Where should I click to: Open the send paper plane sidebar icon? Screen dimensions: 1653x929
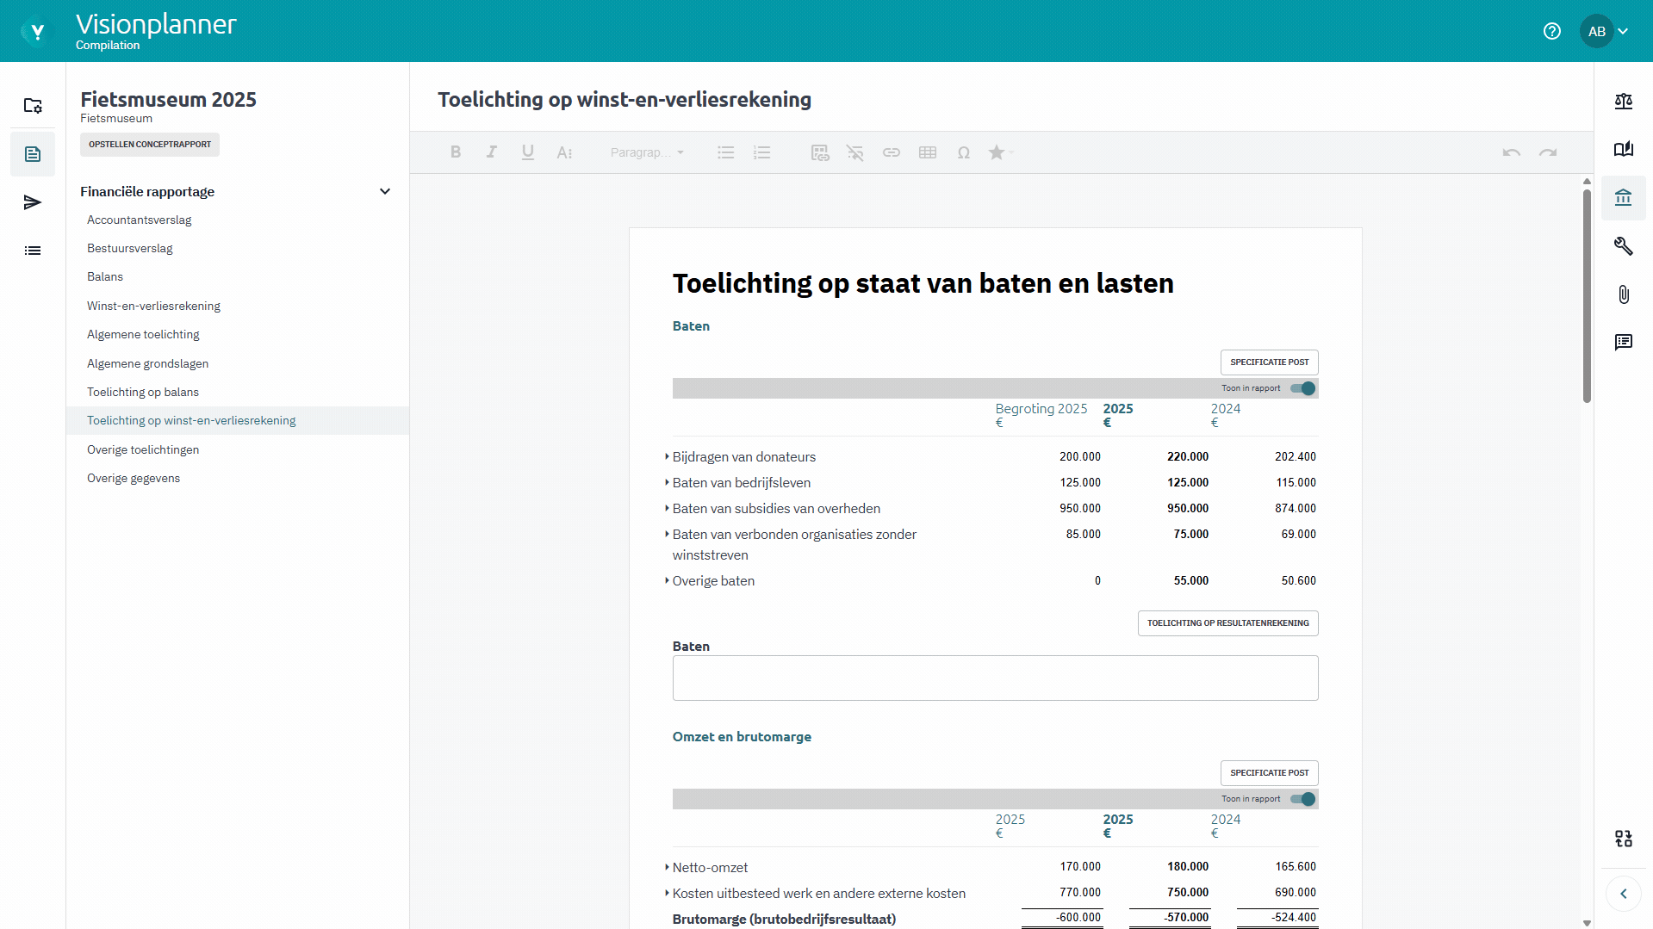(33, 202)
